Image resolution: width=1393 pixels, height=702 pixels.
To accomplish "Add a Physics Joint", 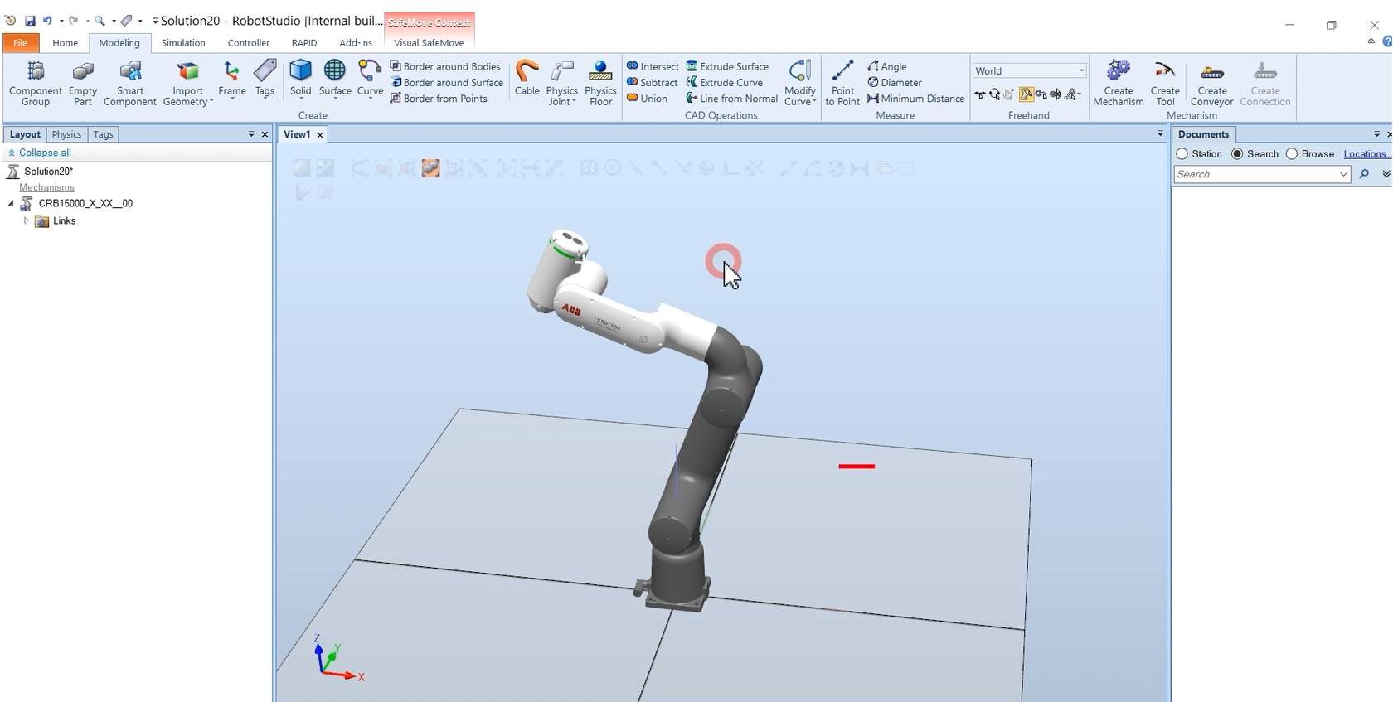I will (x=562, y=83).
